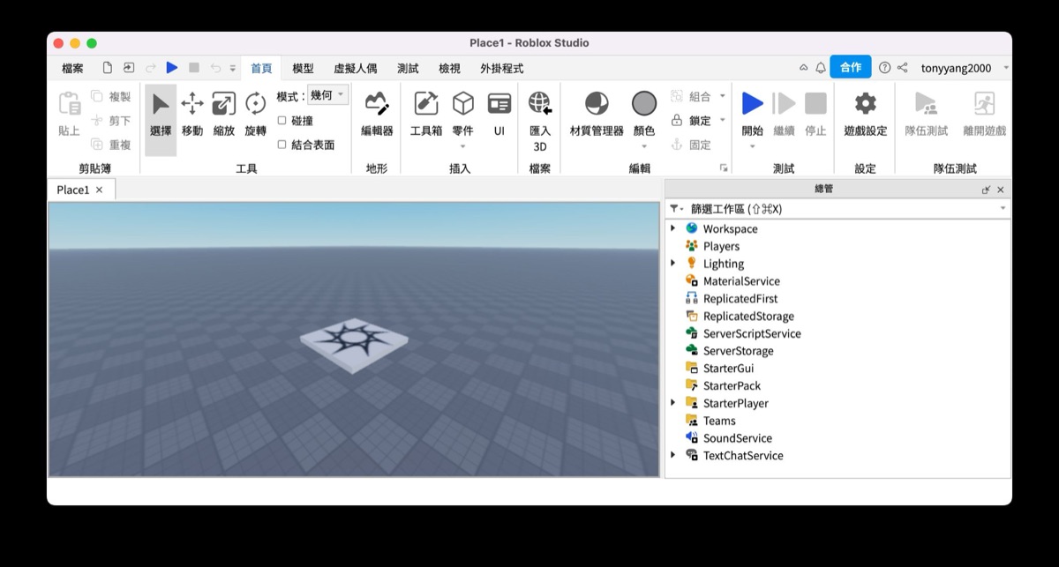
Task: Click the new file icon
Action: click(108, 68)
